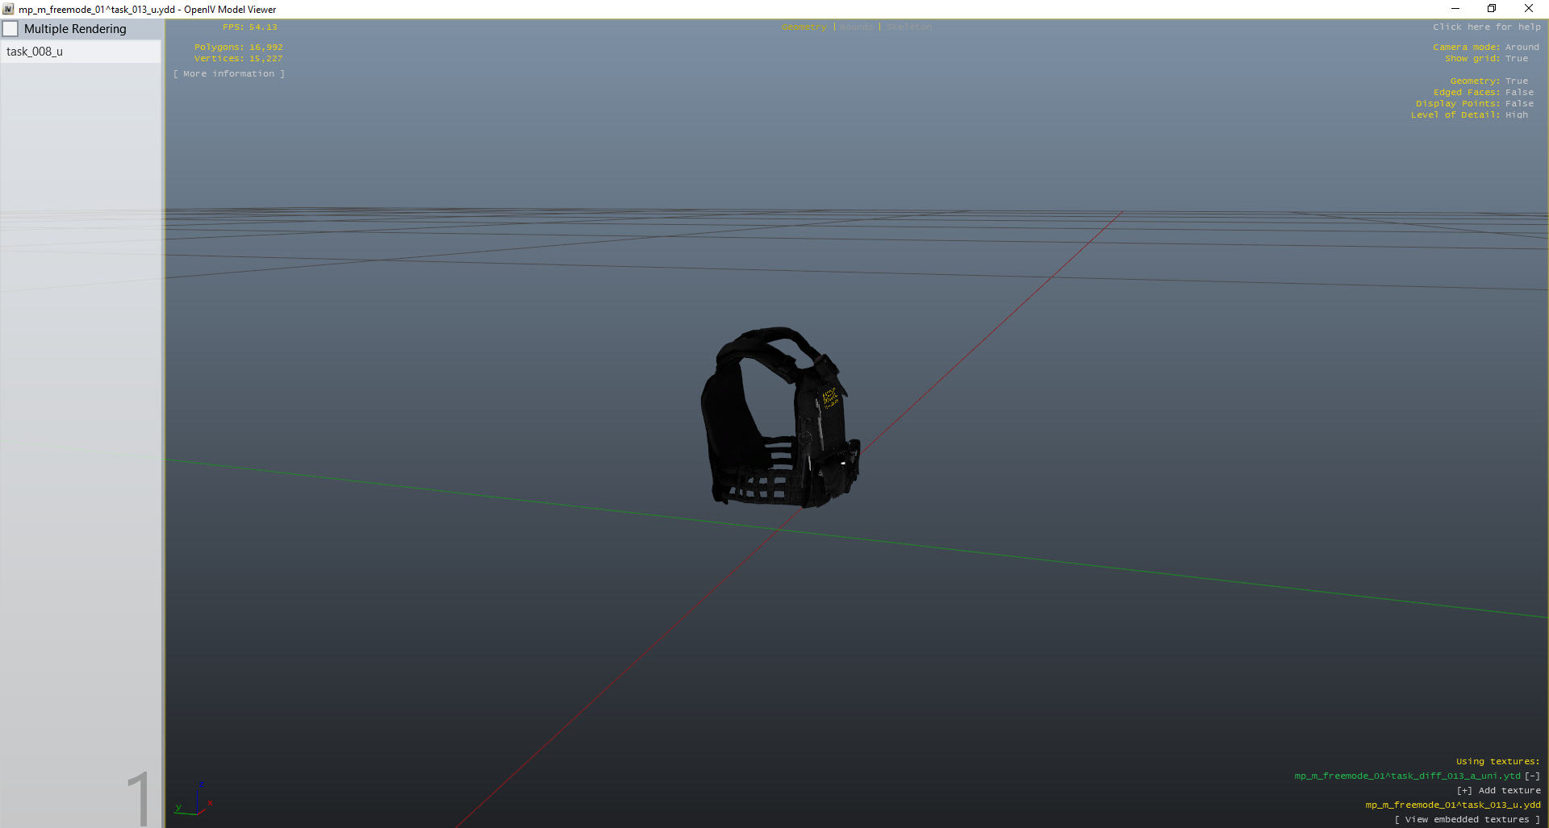
Task: Switch to the Skeleton tab
Action: pos(909,27)
